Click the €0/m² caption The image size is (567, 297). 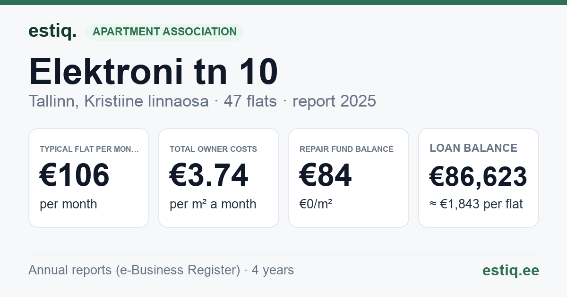point(316,204)
